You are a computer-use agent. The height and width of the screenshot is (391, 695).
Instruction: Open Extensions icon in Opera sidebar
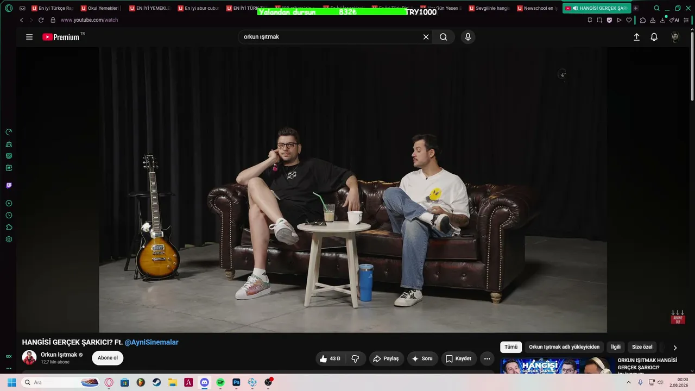[9, 227]
